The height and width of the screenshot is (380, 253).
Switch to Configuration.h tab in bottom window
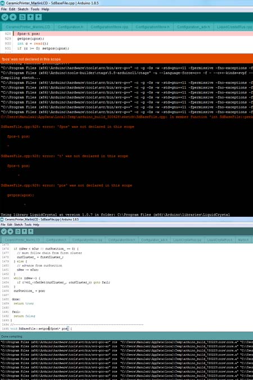point(56,240)
